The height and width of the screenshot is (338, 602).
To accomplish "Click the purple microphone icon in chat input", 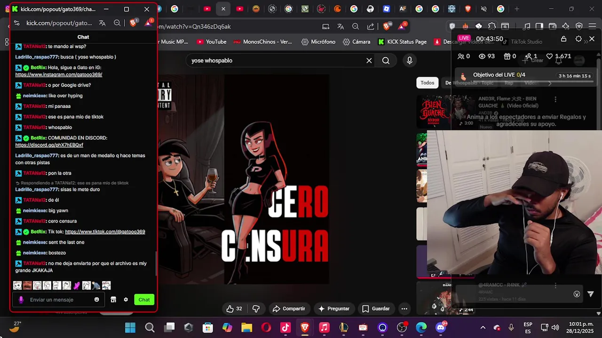I will click(21, 300).
